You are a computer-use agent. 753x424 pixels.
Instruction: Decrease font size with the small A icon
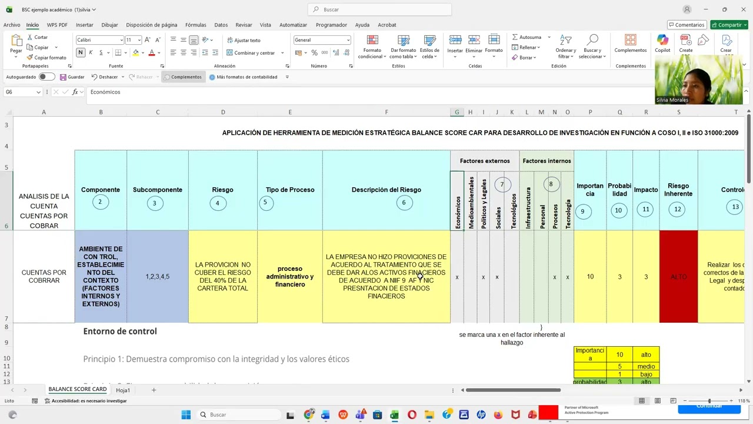coord(158,39)
